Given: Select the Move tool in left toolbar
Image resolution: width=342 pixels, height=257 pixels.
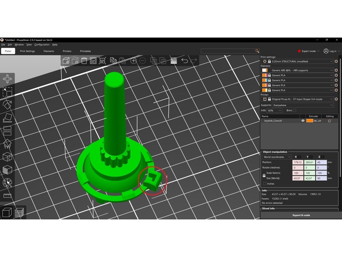Looking at the screenshot, I should (x=8, y=79).
